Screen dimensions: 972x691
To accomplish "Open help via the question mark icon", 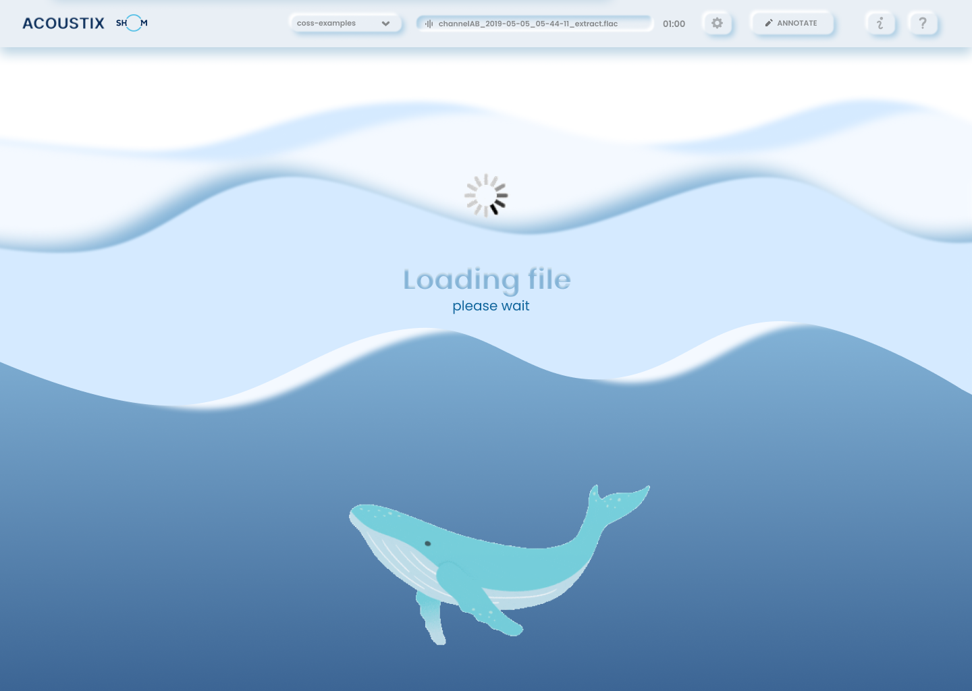I will pos(923,24).
